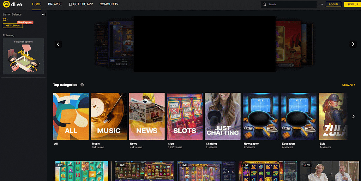Open the HOME tab
The image size is (361, 181).
pos(37,4)
